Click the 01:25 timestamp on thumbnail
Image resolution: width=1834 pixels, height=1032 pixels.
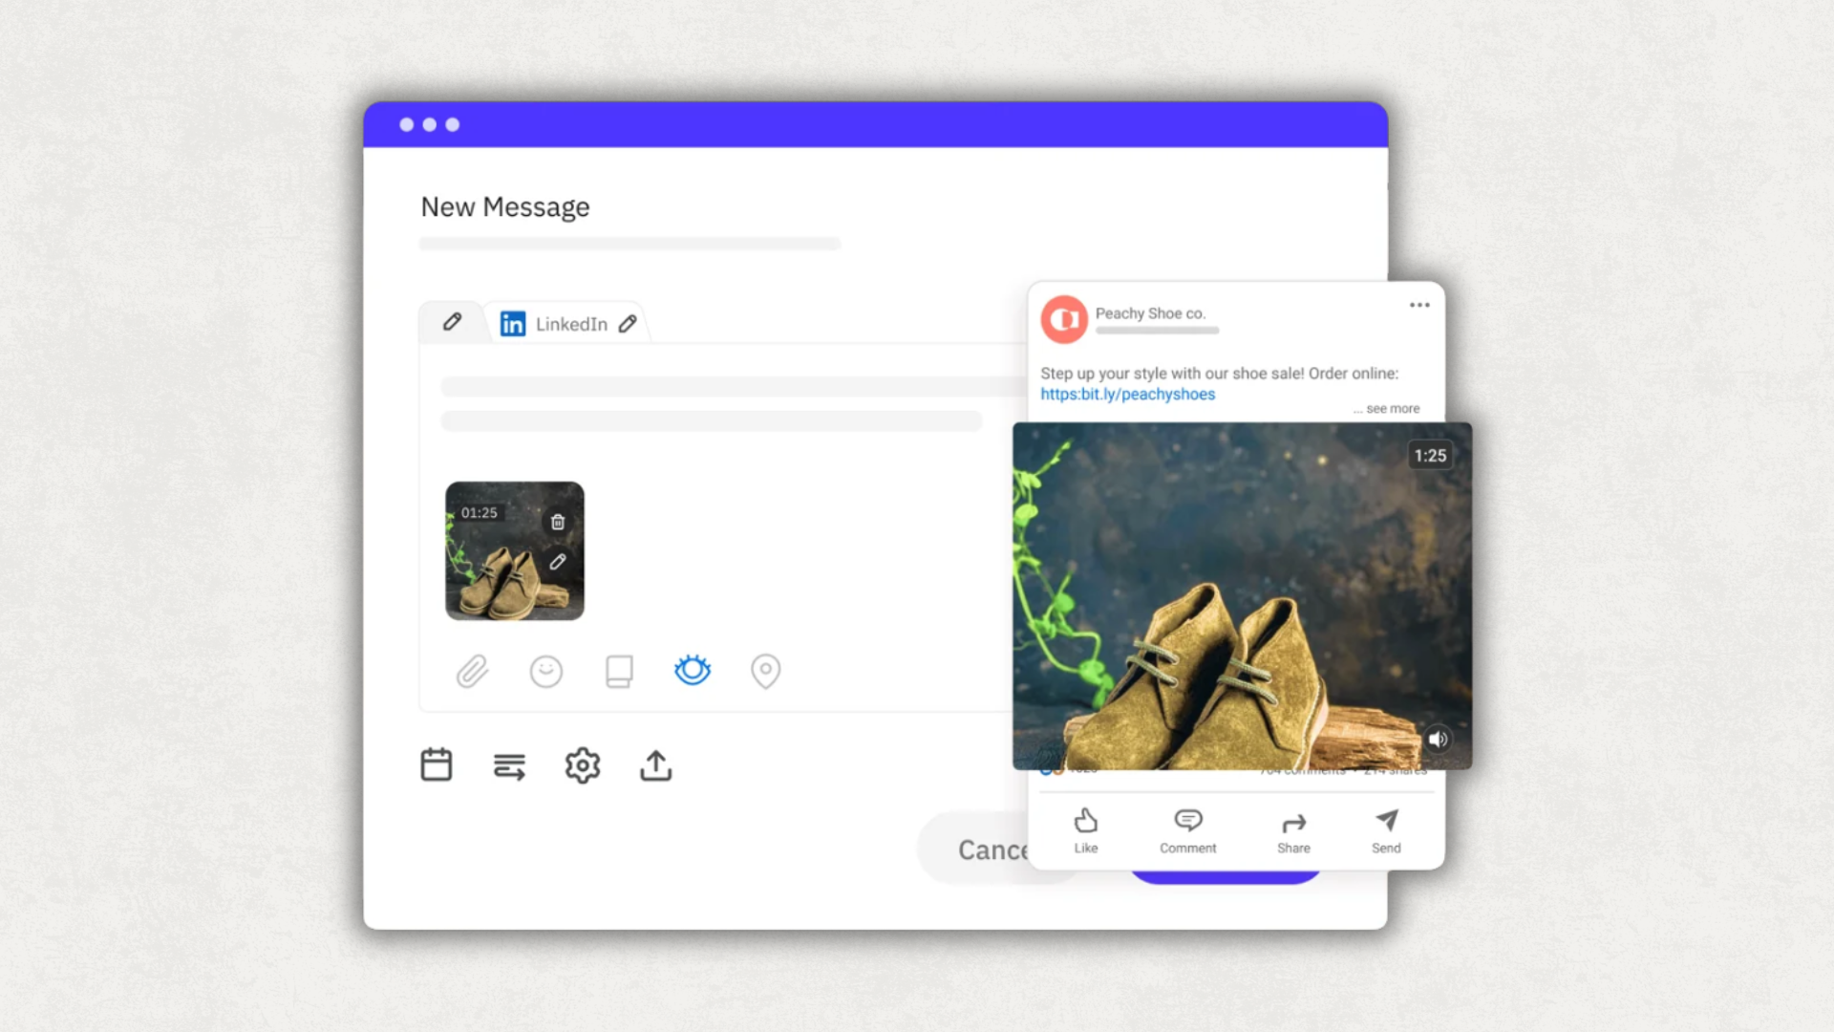pyautogui.click(x=479, y=513)
